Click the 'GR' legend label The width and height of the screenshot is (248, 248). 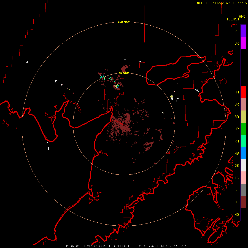(236, 104)
